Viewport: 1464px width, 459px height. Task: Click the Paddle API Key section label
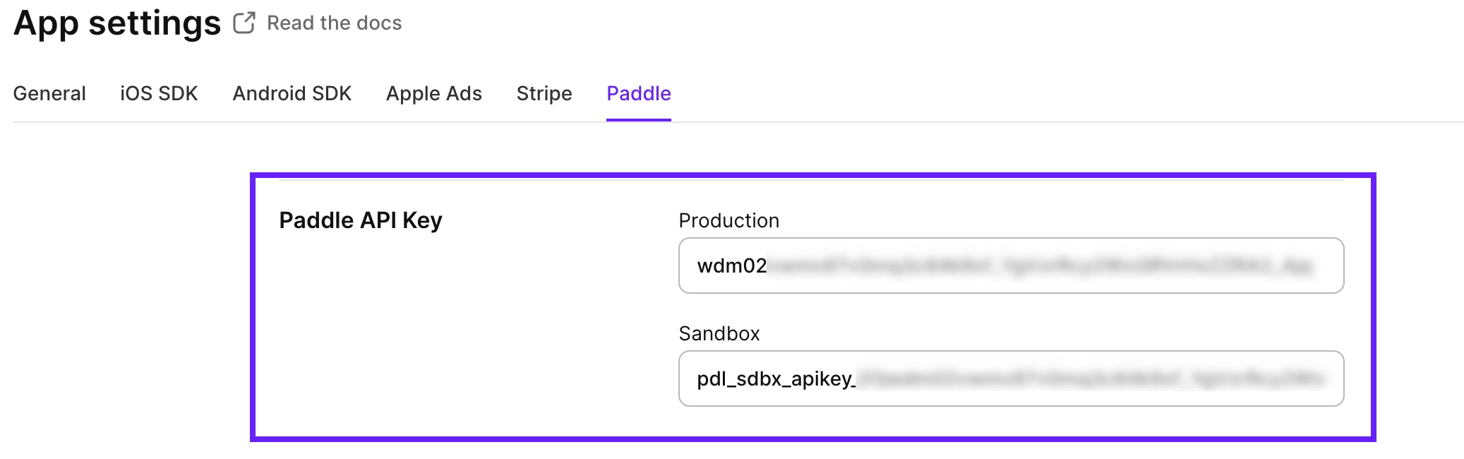coord(361,220)
